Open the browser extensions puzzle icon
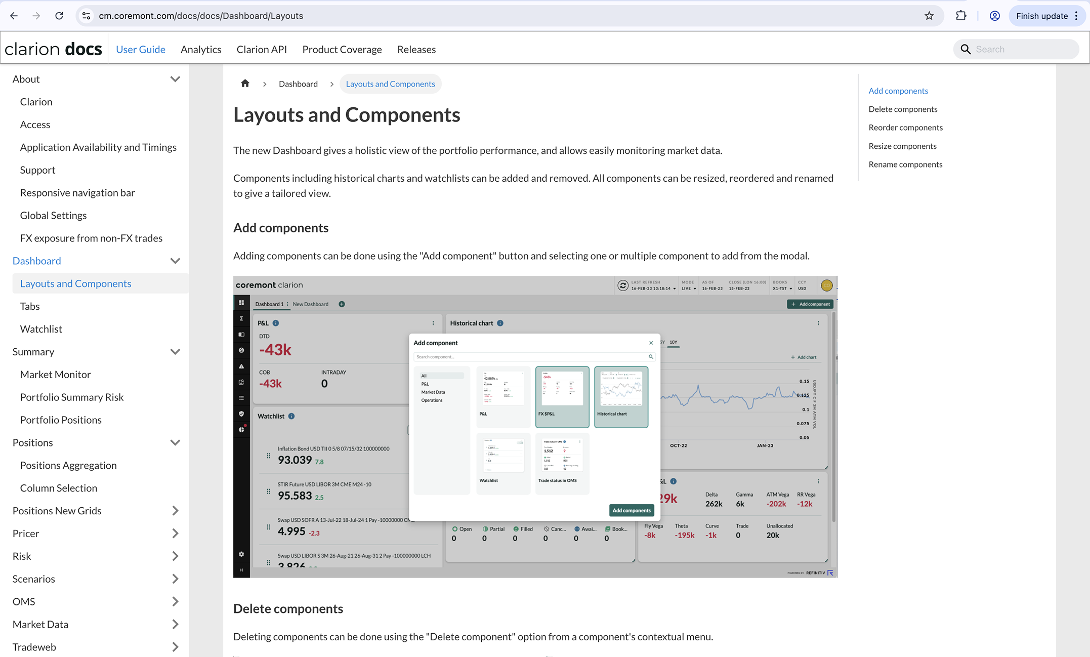Screen dimensions: 1090x657 click(961, 16)
